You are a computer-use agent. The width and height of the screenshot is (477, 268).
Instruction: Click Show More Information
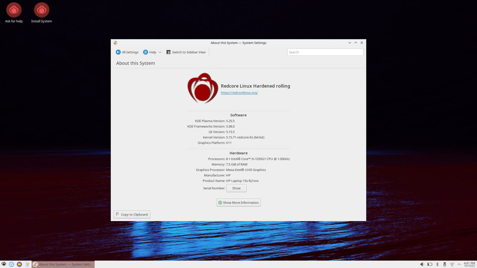(238, 202)
